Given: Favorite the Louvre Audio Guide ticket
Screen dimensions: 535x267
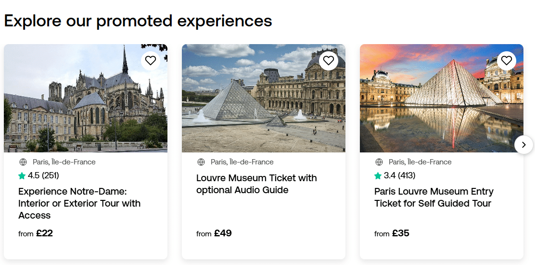Looking at the screenshot, I should pyautogui.click(x=329, y=60).
